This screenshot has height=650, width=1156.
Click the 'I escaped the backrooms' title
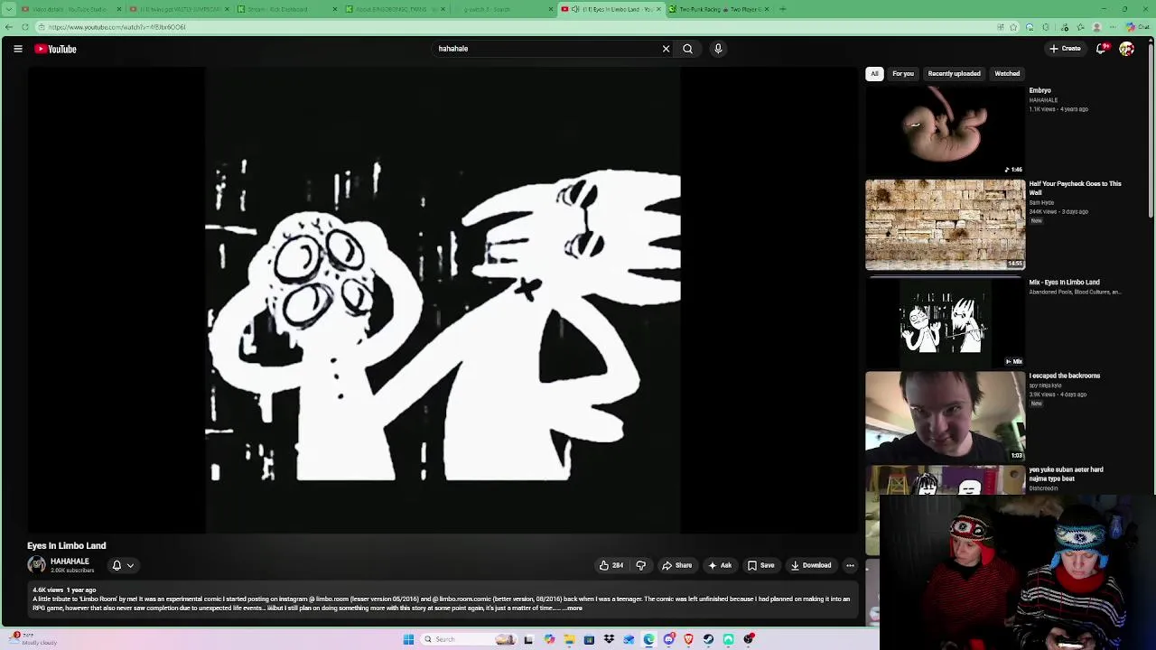(x=1065, y=376)
